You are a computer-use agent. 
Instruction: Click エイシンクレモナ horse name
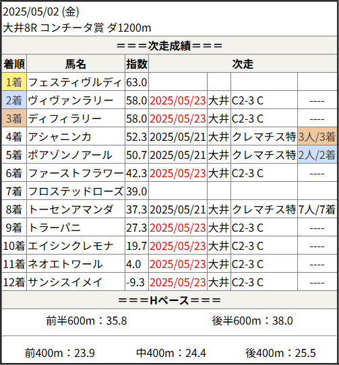71,246
